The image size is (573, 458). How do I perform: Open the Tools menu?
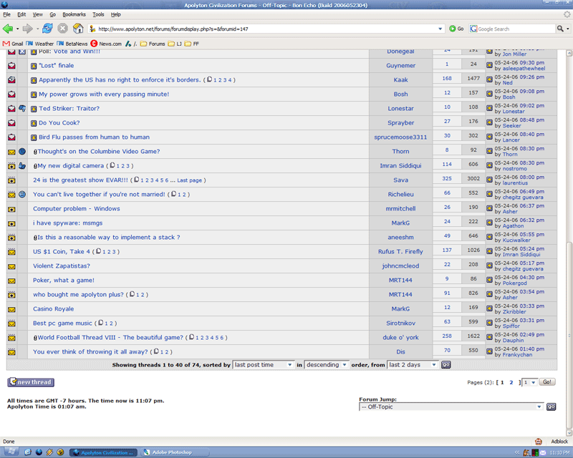click(x=98, y=14)
